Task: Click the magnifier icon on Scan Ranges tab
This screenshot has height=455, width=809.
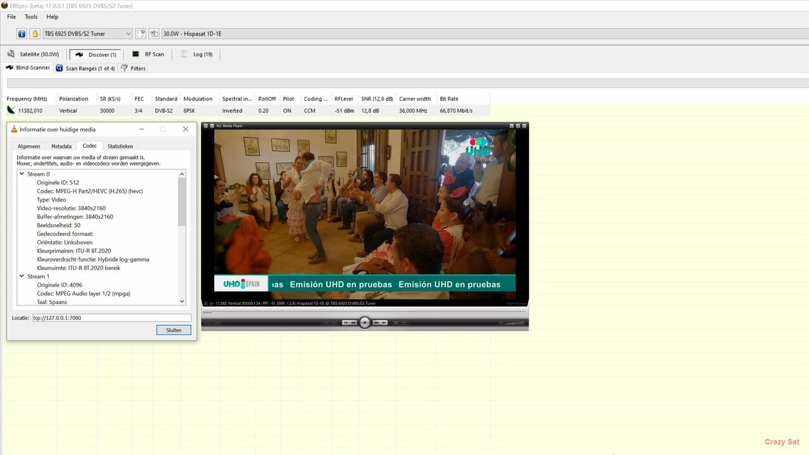Action: [x=59, y=68]
